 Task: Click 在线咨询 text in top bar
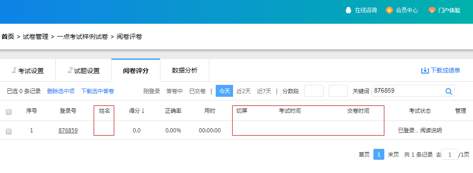(x=366, y=10)
